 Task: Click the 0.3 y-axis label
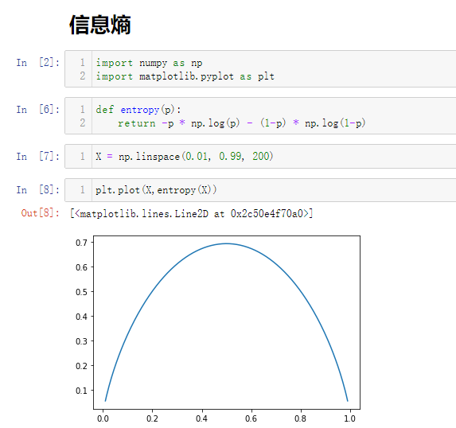[81, 341]
